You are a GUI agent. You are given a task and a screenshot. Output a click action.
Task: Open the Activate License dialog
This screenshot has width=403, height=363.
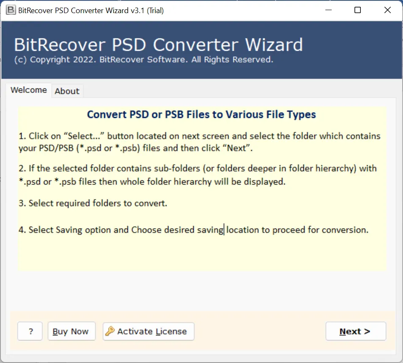[149, 331]
